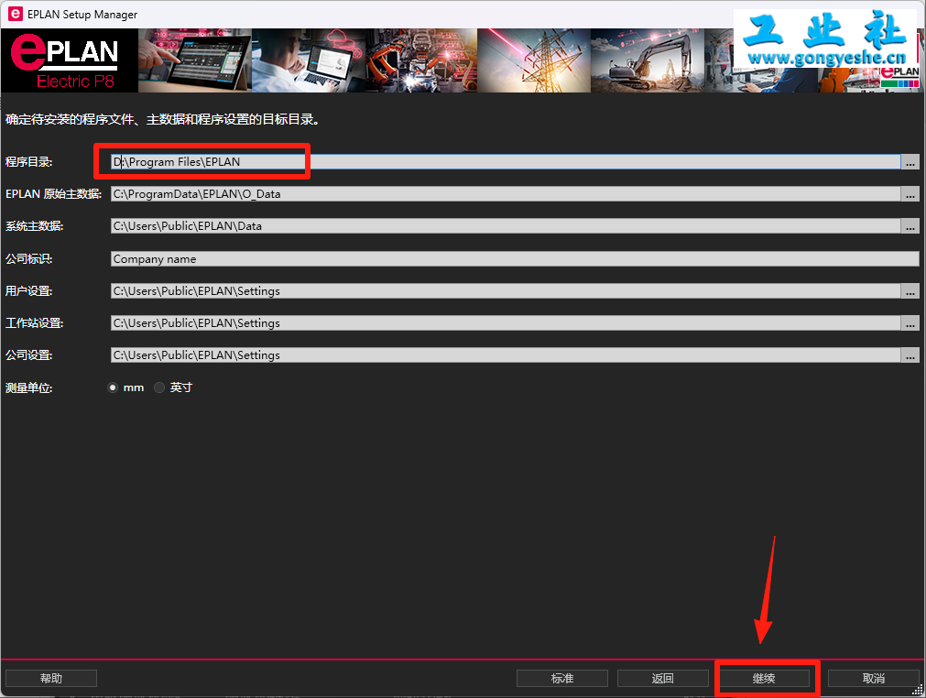Edit the EPLAN 原始主数据 path field
926x698 pixels.
point(506,193)
